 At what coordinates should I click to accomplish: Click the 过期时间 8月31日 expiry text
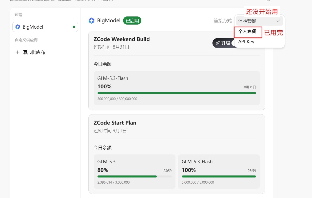point(111,47)
